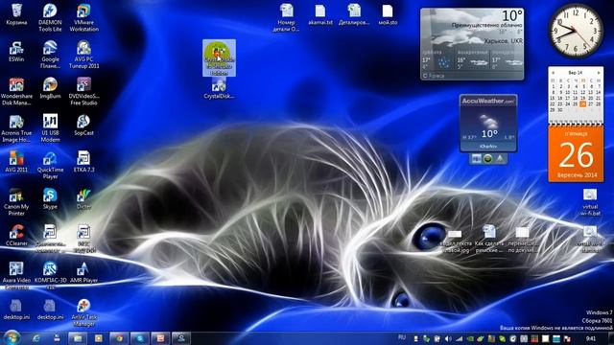Go to previous month in calendar gadget
Viewport: 614px width, 345px height.
553,73
